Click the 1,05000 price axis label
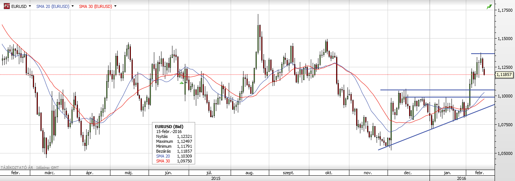 tap(505, 153)
